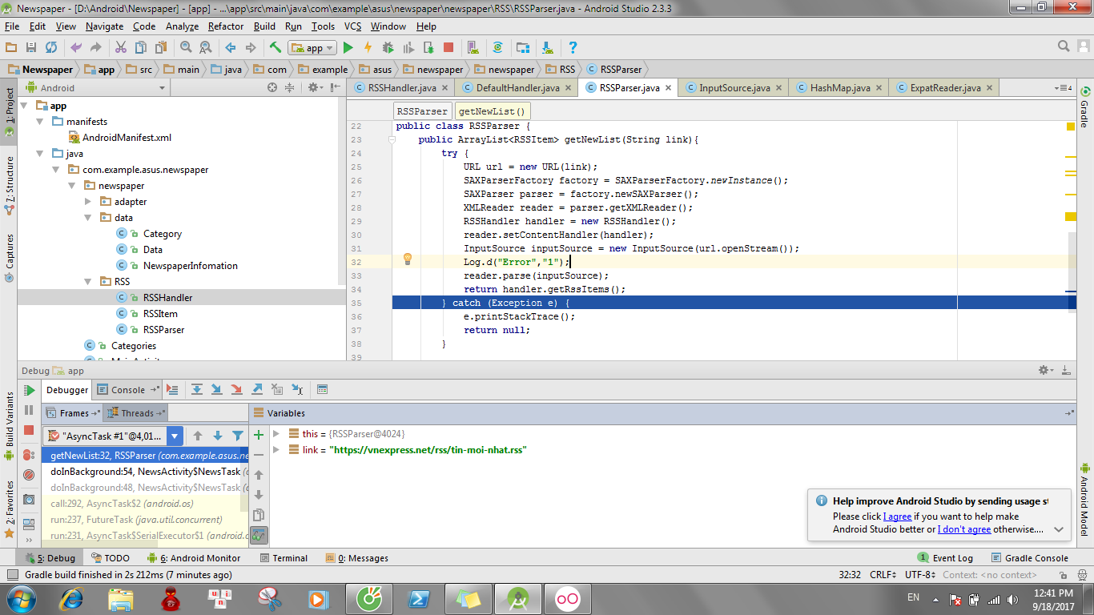The image size is (1094, 615).
Task: Open the Refactor menu
Action: click(x=225, y=26)
